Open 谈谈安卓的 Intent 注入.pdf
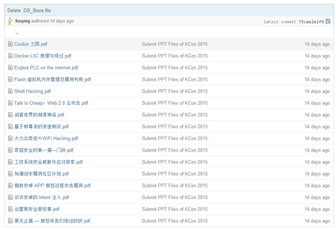This screenshot has height=229, width=336. 42,197
